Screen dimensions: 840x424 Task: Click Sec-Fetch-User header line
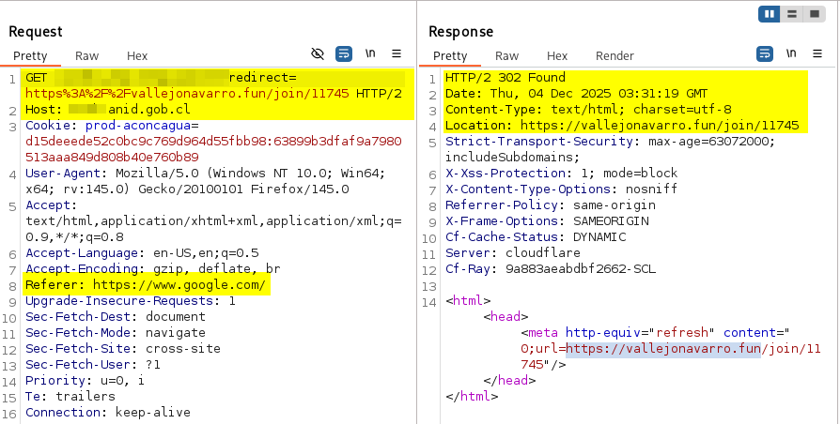(93, 365)
